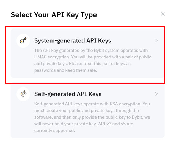Click 'software, and then only provide' text line
Screen dimensions: 176x141
(92, 117)
